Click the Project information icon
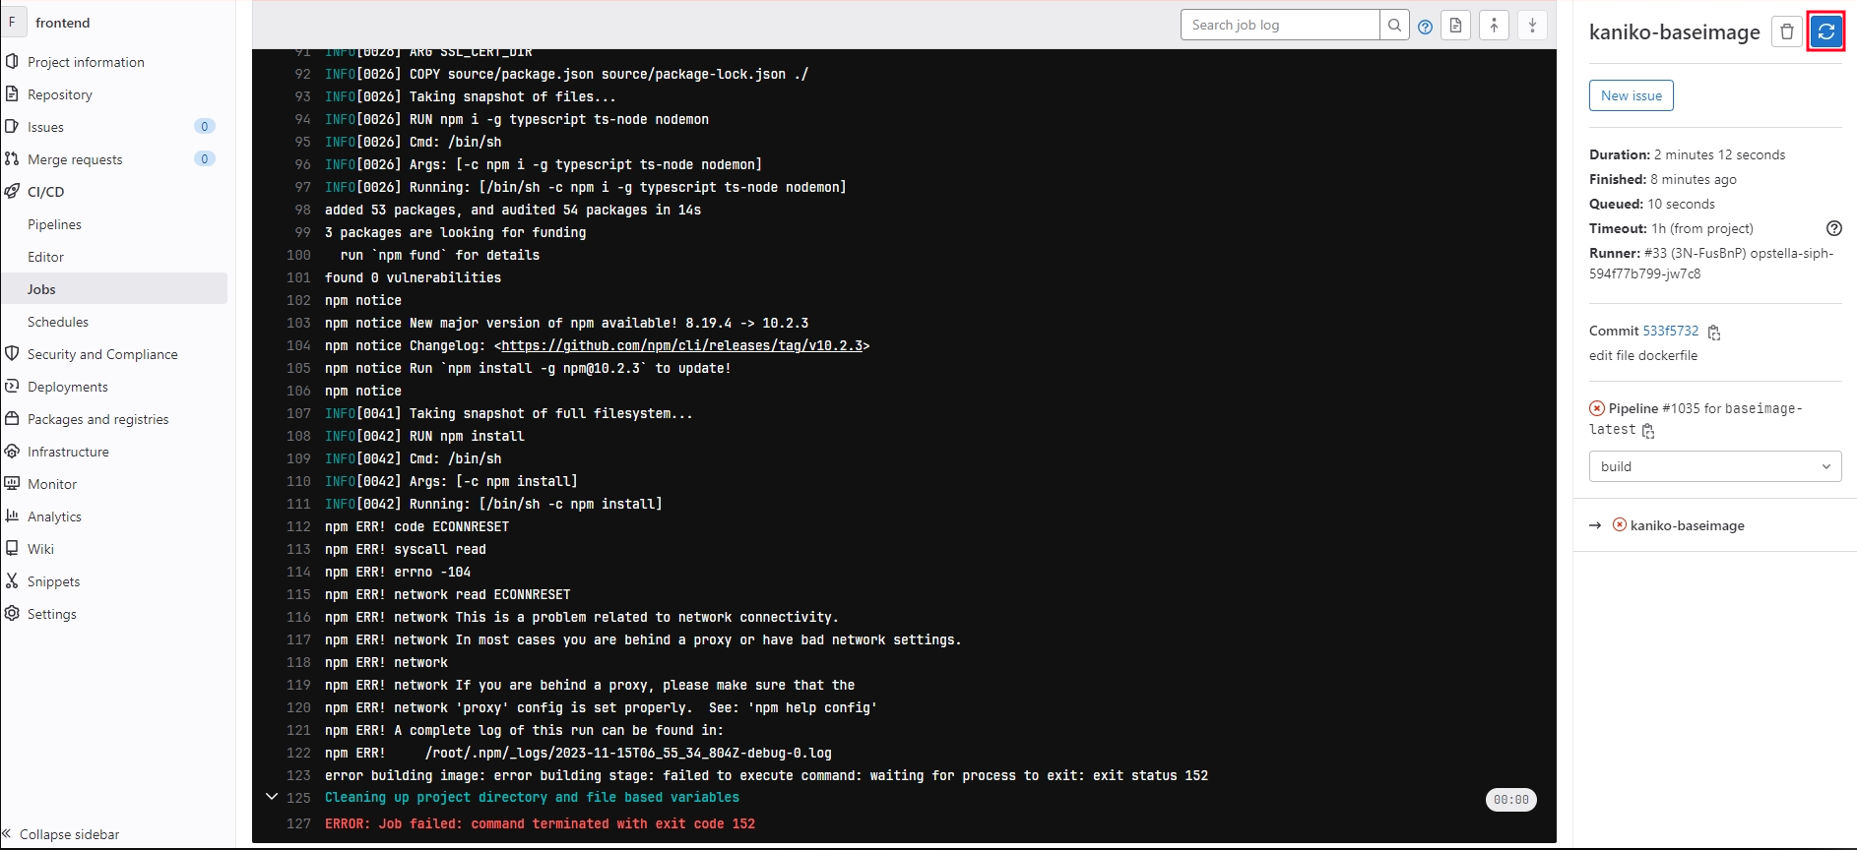 pyautogui.click(x=12, y=61)
